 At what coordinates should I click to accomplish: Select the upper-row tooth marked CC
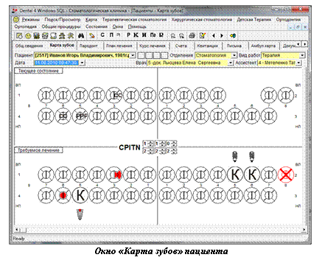114,95
